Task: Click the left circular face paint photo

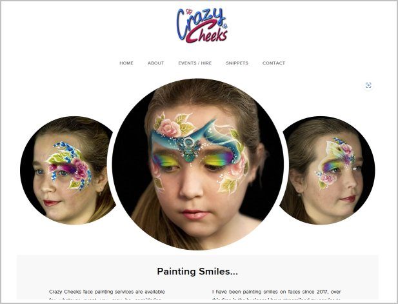Action: 66,170
